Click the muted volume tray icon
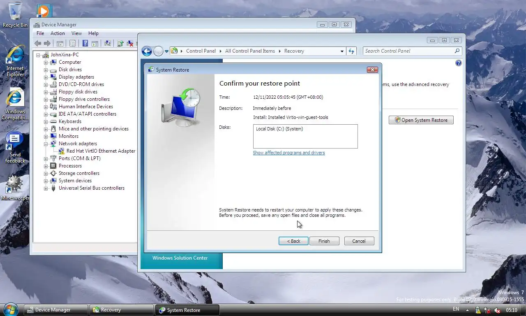This screenshot has width=526, height=316. 497,310
